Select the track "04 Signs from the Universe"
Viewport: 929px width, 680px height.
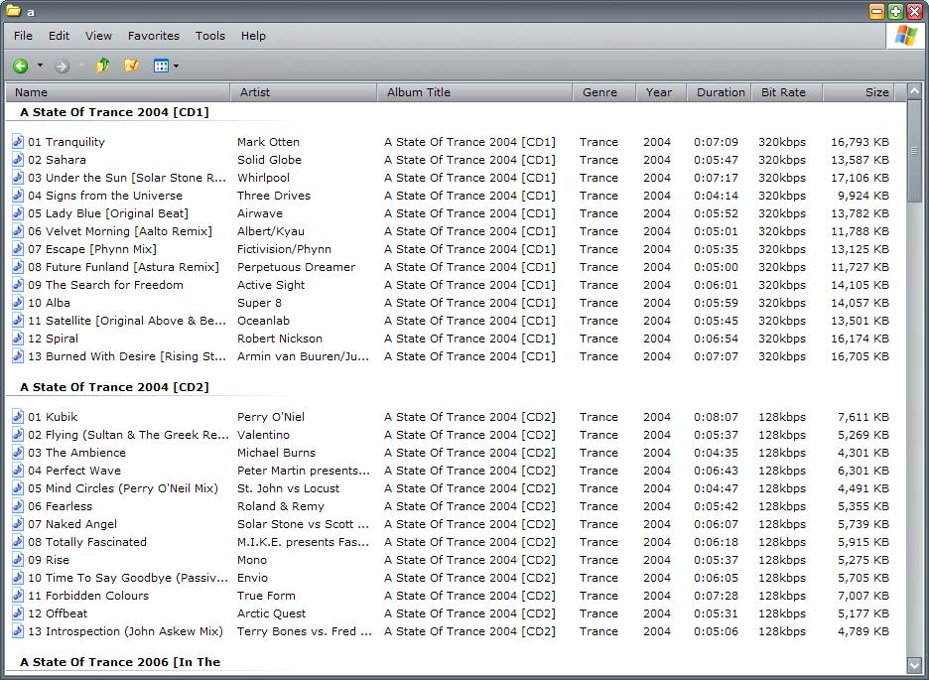pos(105,196)
